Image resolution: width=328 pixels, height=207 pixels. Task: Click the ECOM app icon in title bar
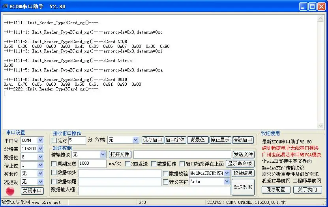(5, 6)
